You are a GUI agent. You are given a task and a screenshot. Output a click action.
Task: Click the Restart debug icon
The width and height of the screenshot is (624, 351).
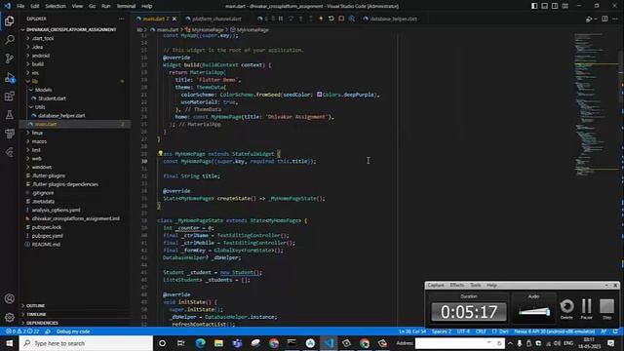tap(331, 19)
